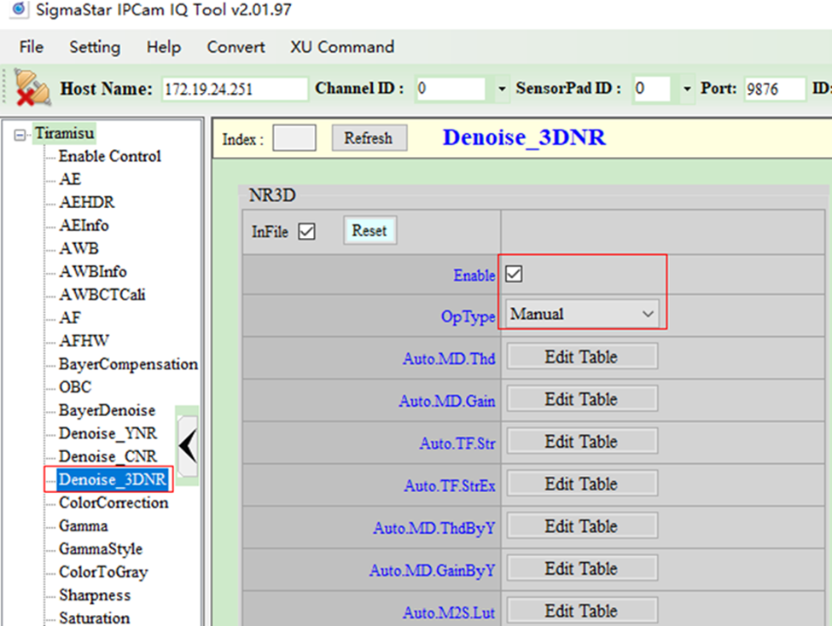832x626 pixels.
Task: Collapse the Tiramisu tree node
Action: (x=20, y=134)
